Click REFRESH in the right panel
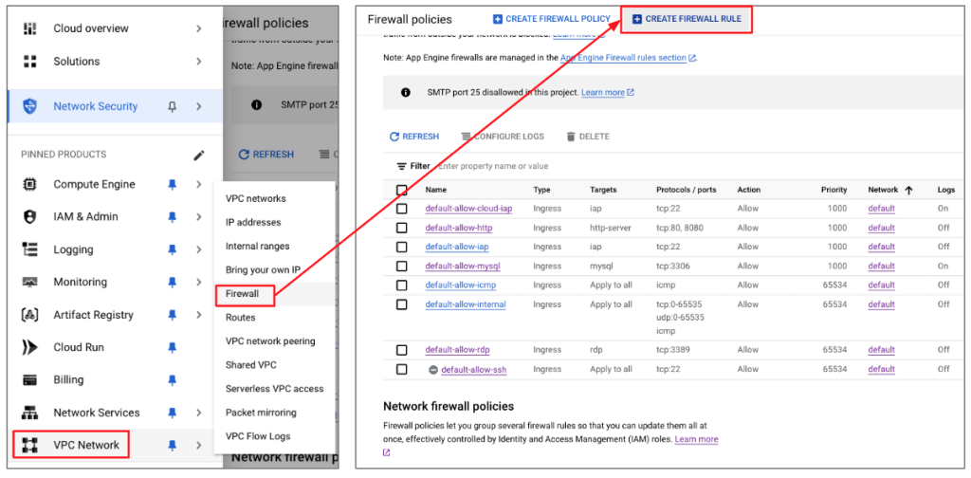The image size is (971, 478). pos(413,137)
